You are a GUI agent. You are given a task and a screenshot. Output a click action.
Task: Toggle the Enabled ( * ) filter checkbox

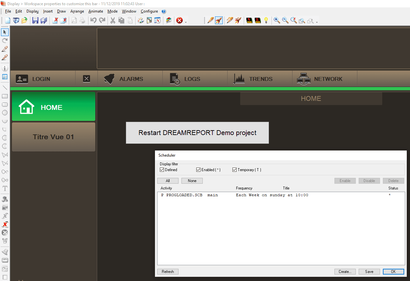[x=198, y=170]
